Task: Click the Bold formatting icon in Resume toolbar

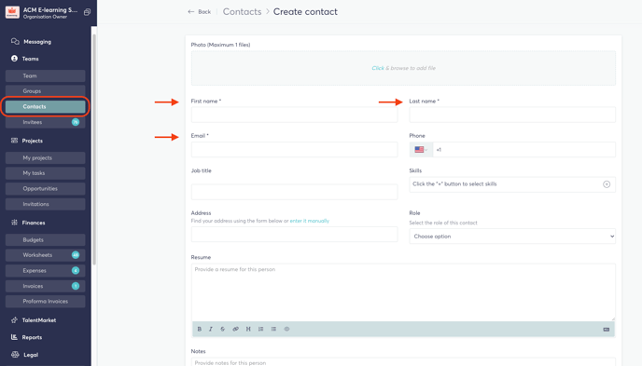Action: [x=200, y=329]
